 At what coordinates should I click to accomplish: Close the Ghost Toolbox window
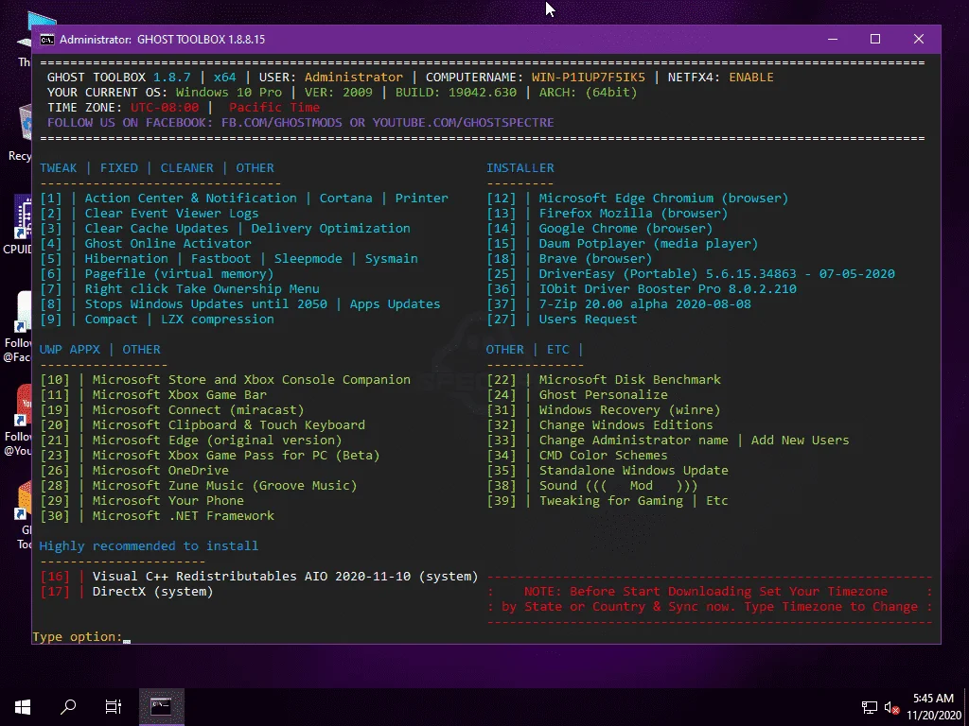[918, 40]
